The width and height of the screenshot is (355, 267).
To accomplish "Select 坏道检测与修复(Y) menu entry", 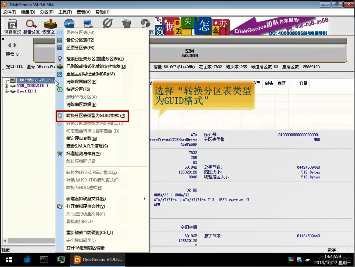I will click(x=102, y=154).
